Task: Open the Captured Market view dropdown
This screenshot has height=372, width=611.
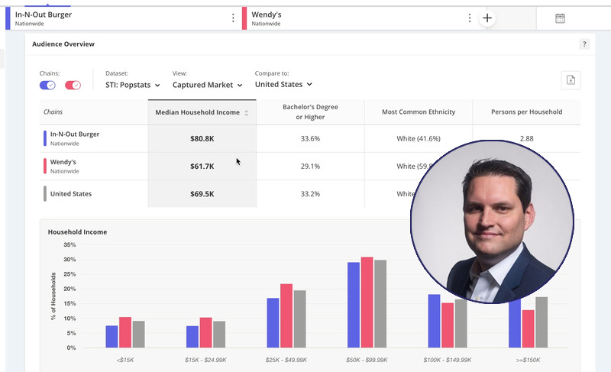Action: point(207,85)
